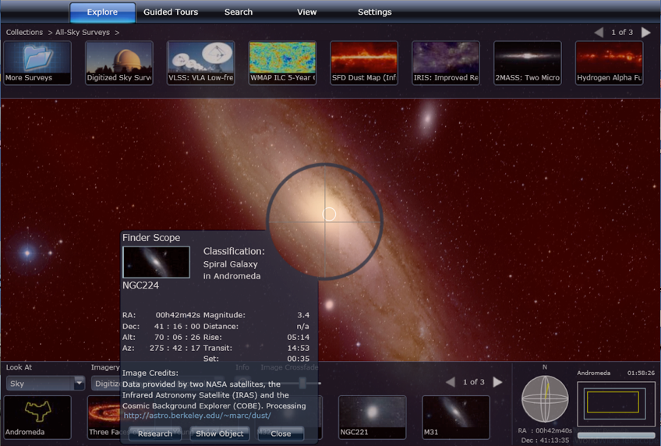The image size is (661, 446).
Task: Switch to the Settings tab
Action: click(374, 12)
